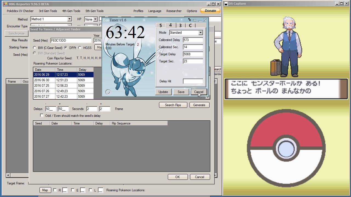Open the Options menu

coord(192,11)
